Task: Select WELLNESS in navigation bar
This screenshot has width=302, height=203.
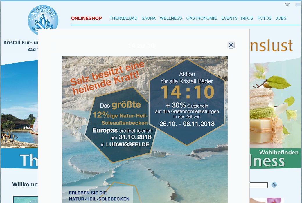Action: [171, 18]
